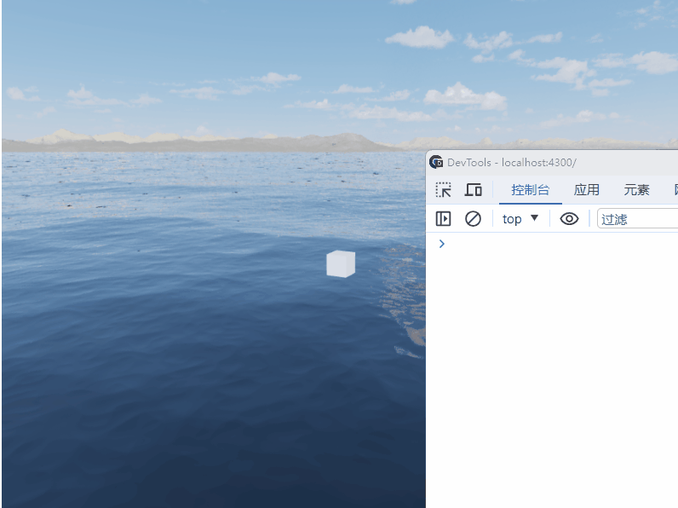Switch to the 控制台 tab
Screen dimensions: 678x508
(530, 190)
